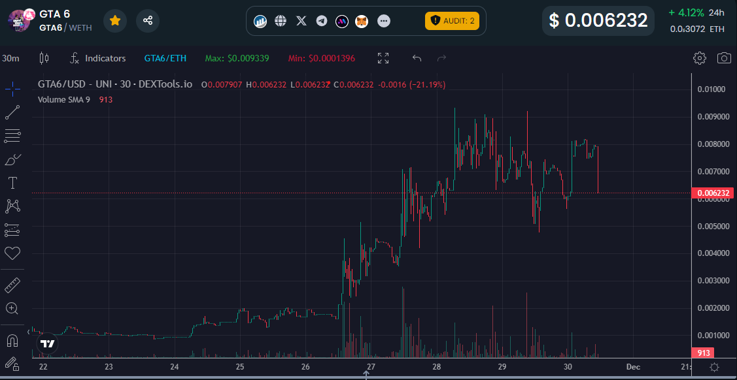The width and height of the screenshot is (737, 380).
Task: Select the brush drawing tool
Action: point(12,159)
